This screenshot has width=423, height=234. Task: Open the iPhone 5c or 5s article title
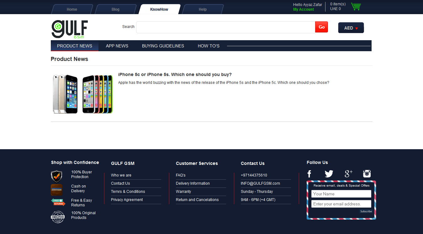coord(175,74)
